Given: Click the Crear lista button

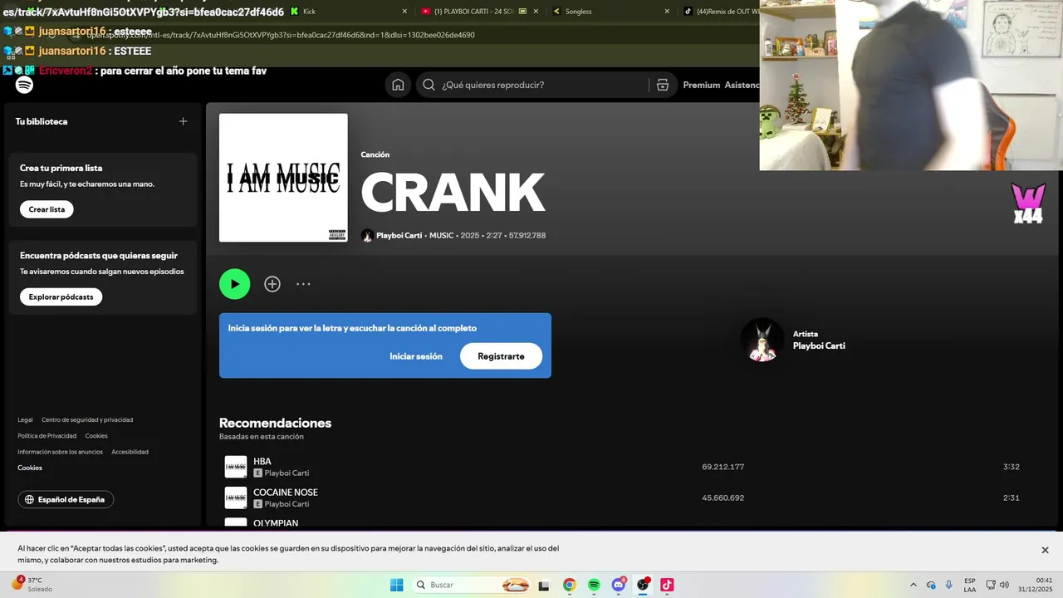Looking at the screenshot, I should point(47,209).
